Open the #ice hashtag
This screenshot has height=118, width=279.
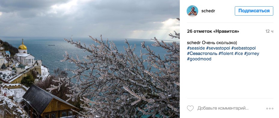pos(239,53)
